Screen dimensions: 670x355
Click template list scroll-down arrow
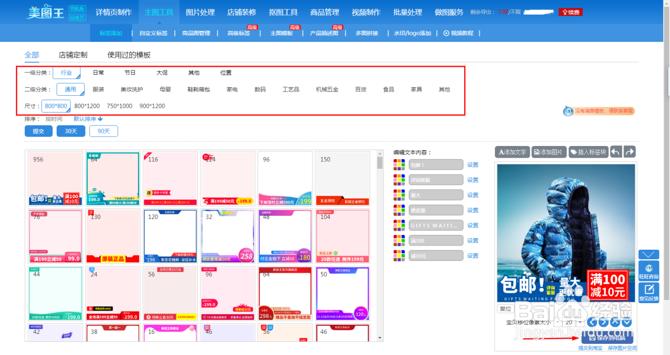click(x=380, y=338)
